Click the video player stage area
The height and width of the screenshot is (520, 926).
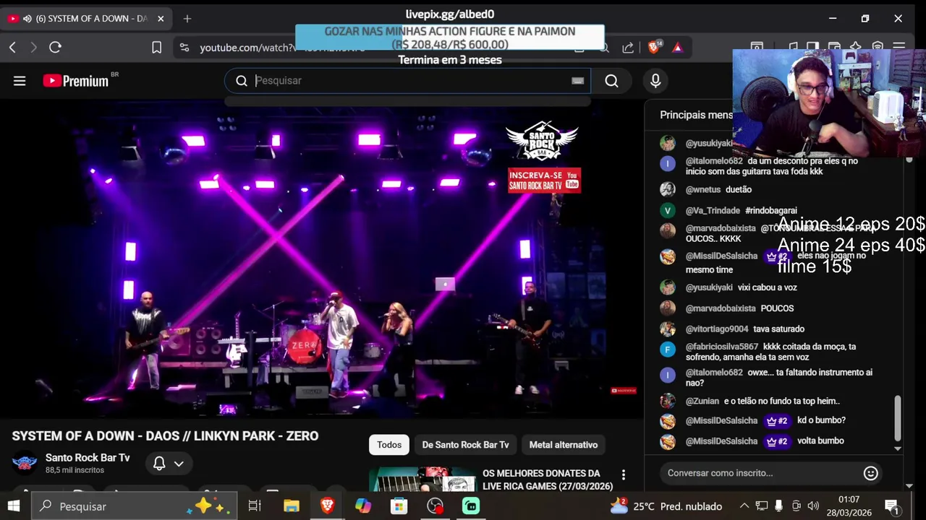321,260
